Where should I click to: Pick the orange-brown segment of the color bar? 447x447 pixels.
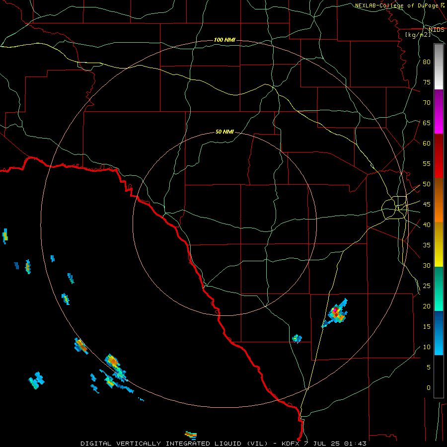439,200
